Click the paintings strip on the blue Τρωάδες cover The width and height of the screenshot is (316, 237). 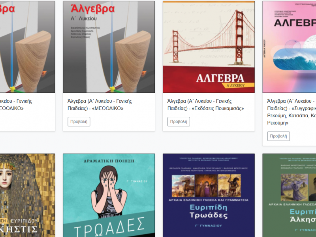click(209, 185)
